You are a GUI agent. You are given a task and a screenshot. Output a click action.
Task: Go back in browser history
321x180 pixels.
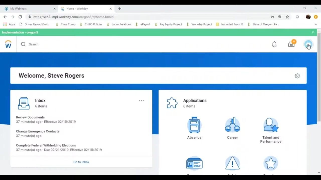pyautogui.click(x=5, y=17)
